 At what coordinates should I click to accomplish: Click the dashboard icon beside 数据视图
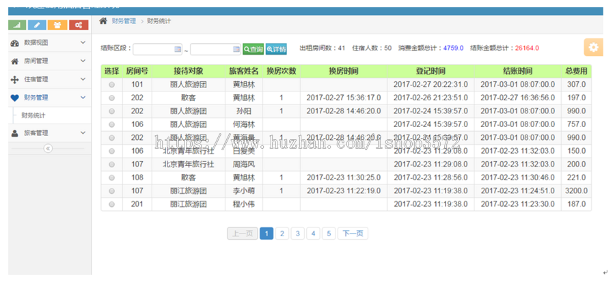[14, 43]
